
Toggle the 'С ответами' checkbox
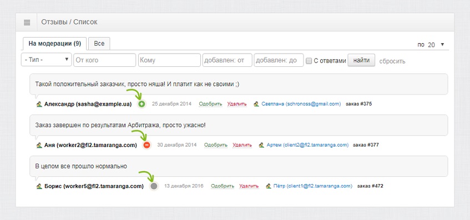pyautogui.click(x=309, y=61)
